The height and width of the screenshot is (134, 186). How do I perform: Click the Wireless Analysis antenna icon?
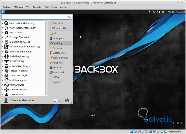point(6,90)
